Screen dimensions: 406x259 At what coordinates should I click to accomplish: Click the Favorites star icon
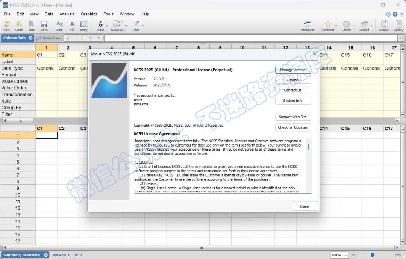click(328, 26)
